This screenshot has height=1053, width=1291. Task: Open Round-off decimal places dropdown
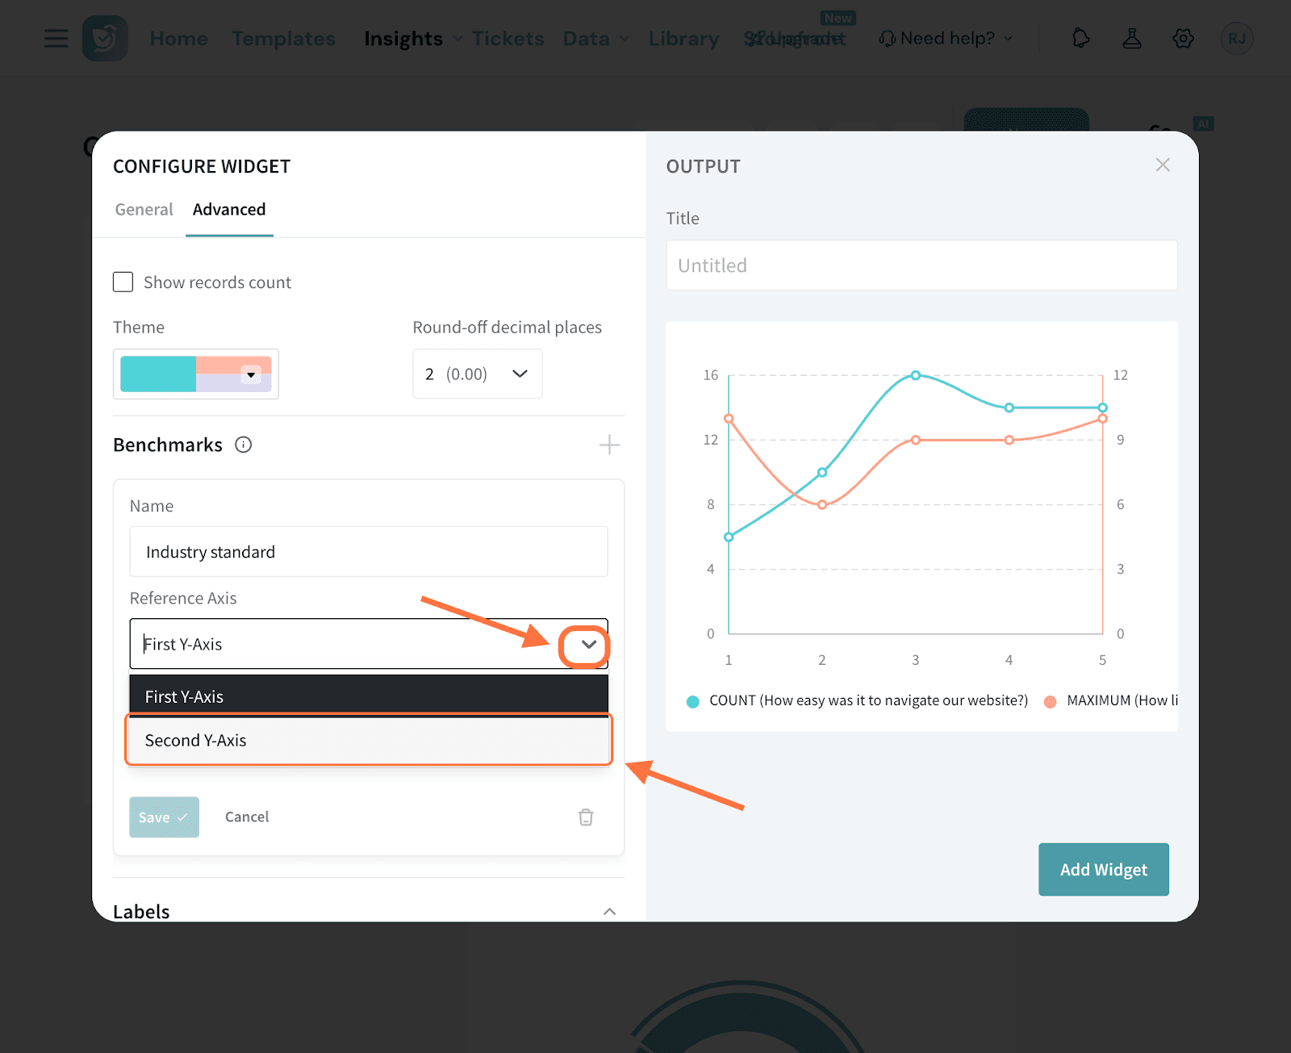click(x=477, y=374)
